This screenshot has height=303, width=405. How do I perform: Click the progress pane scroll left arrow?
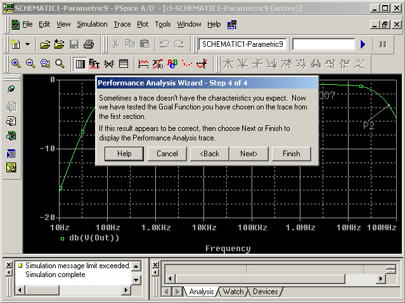point(170,279)
